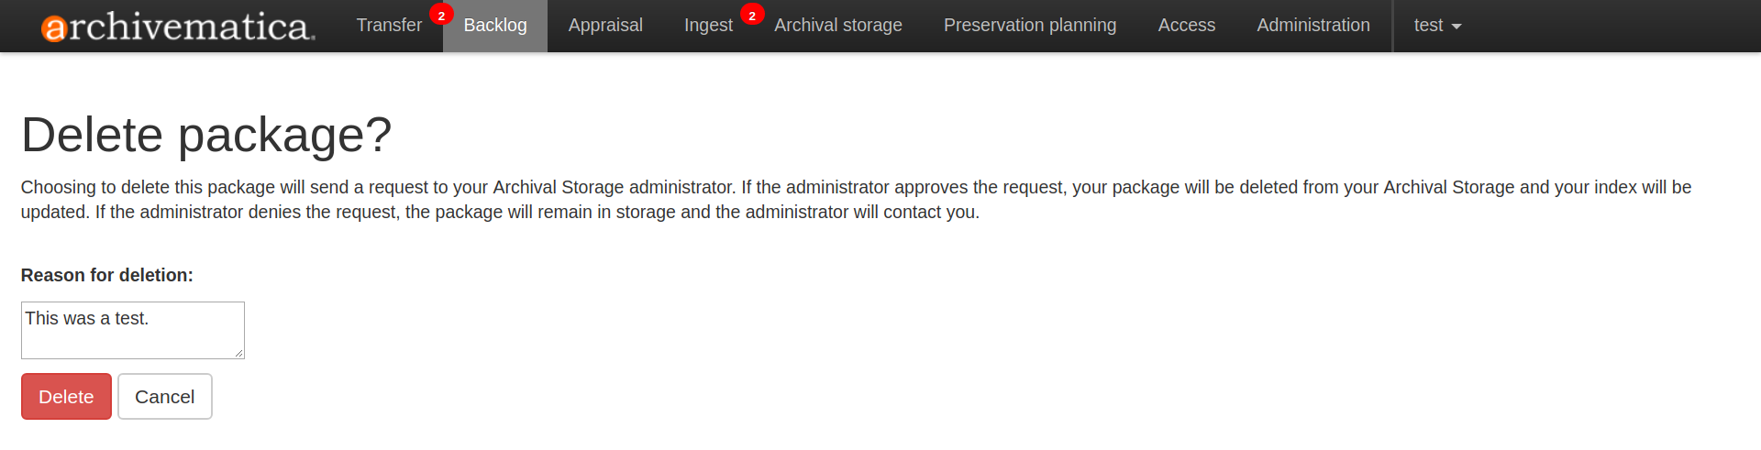Open the Administration tab
This screenshot has width=1761, height=450.
tap(1313, 26)
